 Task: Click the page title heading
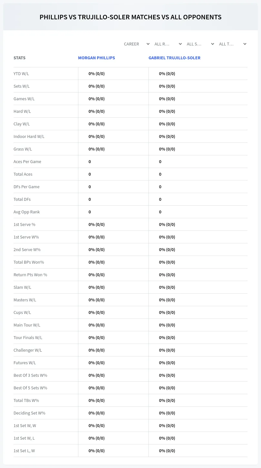tap(131, 17)
